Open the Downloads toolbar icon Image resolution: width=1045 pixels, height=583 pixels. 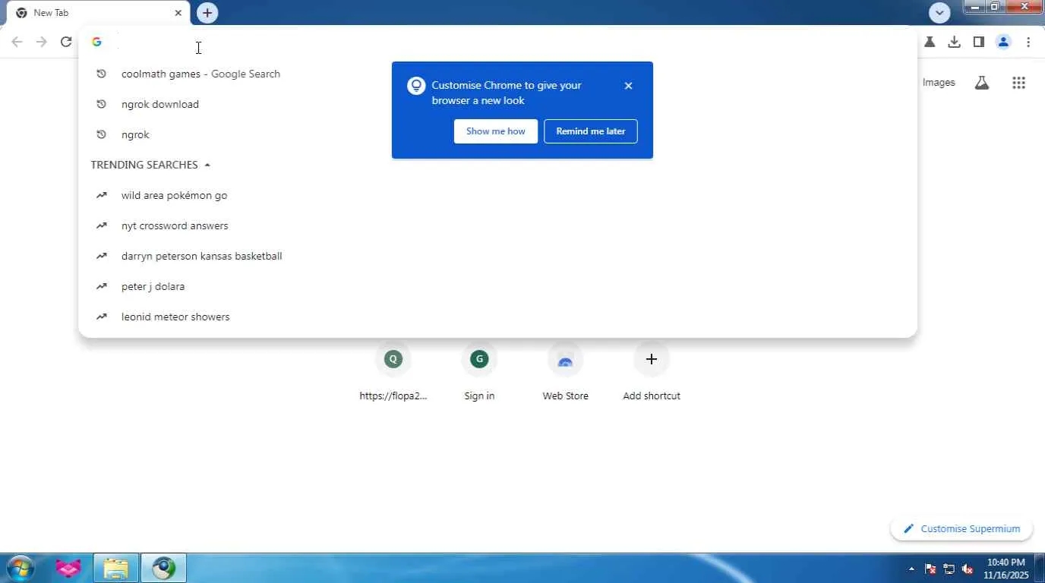[954, 43]
